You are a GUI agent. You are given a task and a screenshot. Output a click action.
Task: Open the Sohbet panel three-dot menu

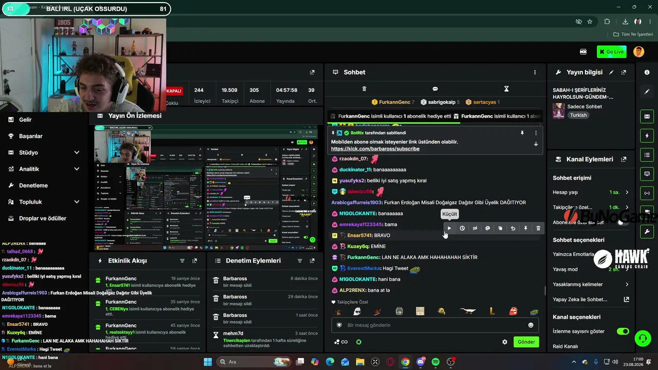tap(535, 72)
